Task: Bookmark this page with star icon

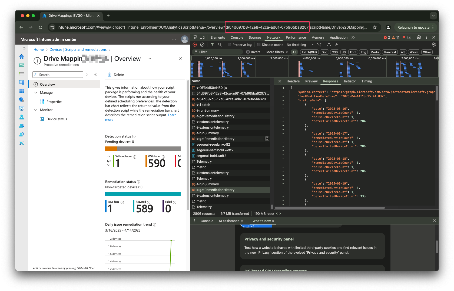Action: point(375,27)
